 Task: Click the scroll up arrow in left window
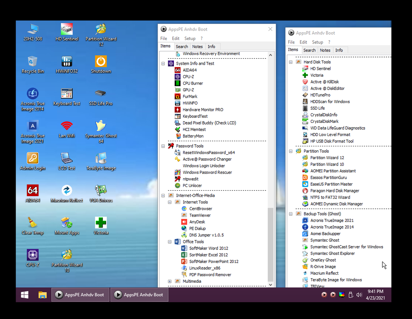pyautogui.click(x=270, y=55)
